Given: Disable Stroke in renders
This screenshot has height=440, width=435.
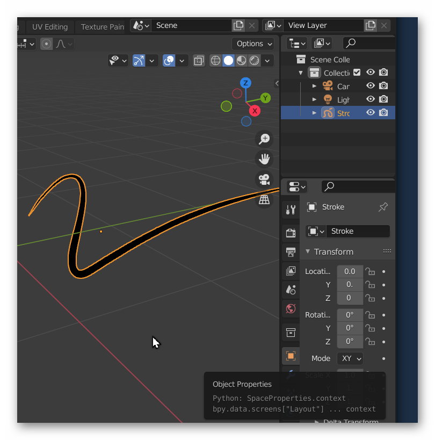Looking at the screenshot, I should pyautogui.click(x=383, y=112).
